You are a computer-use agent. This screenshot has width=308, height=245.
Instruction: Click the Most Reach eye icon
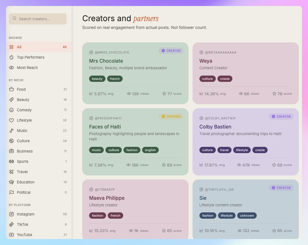[x=11, y=68]
